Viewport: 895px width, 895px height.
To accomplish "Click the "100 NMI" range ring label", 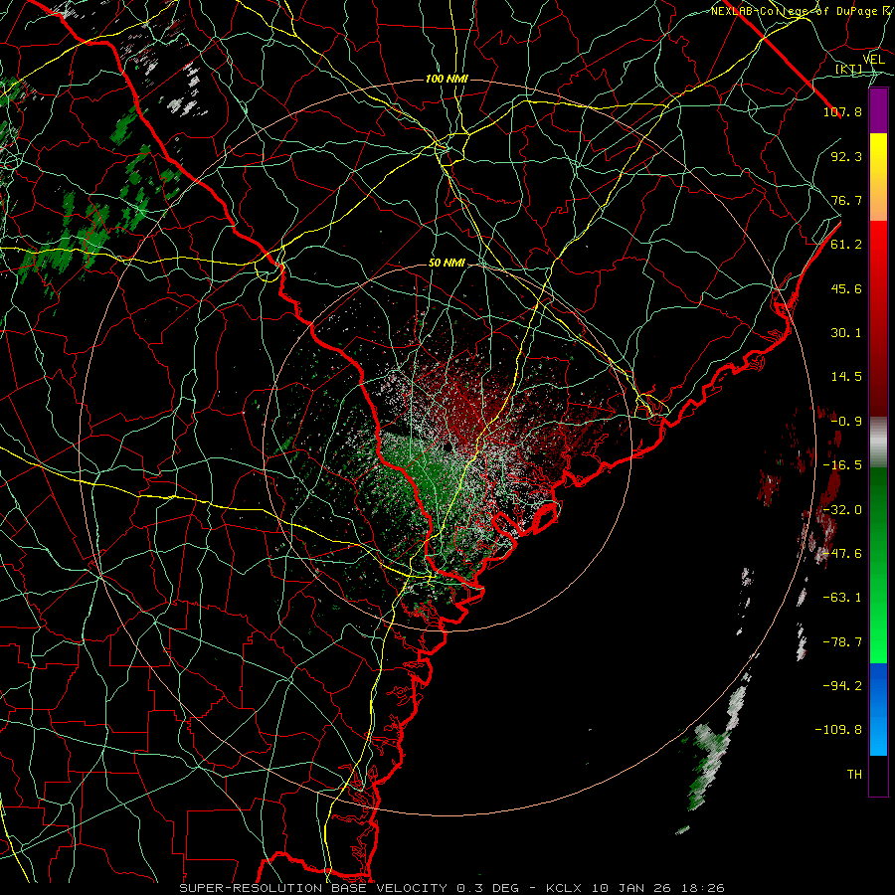I will [x=447, y=79].
